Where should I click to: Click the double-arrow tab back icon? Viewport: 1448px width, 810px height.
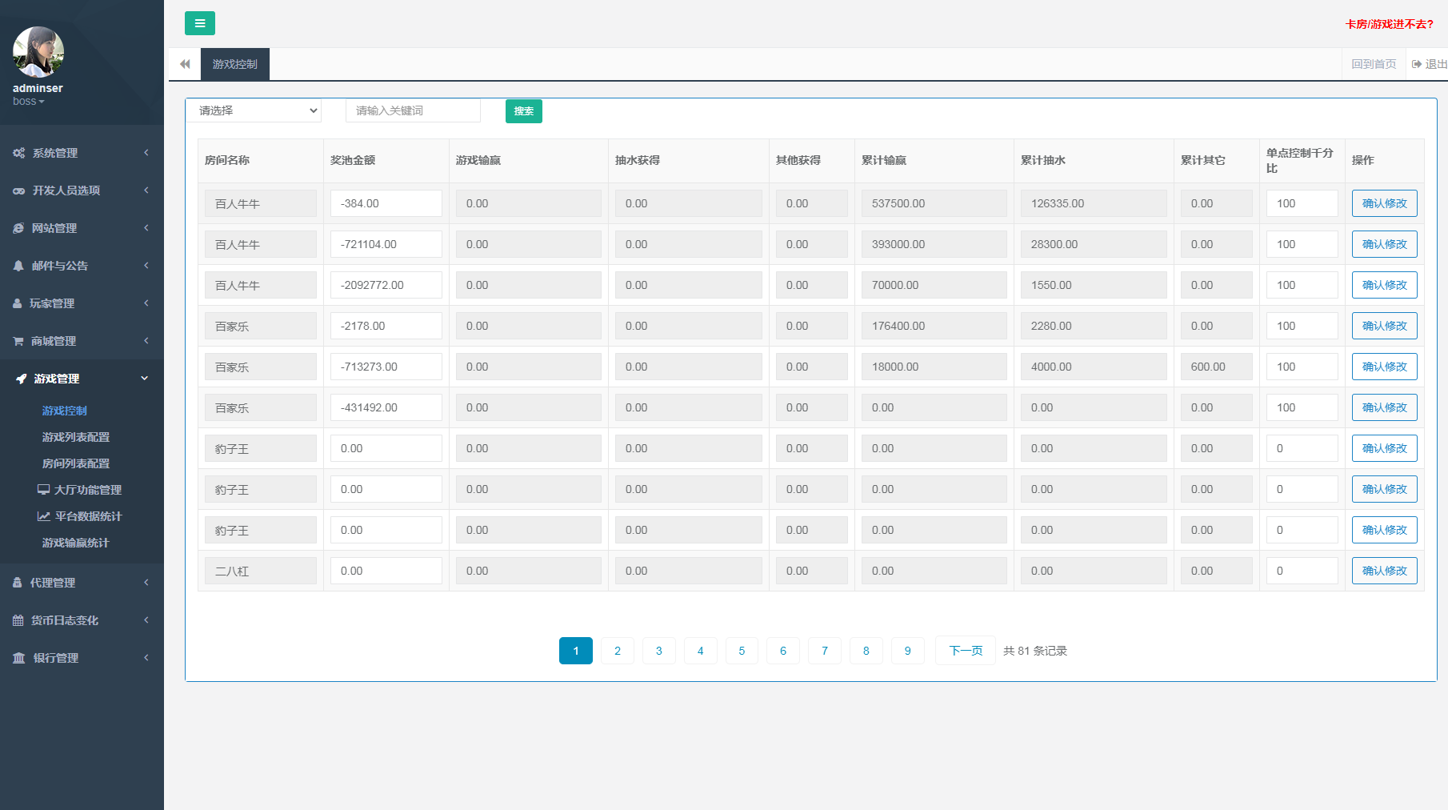pos(185,64)
